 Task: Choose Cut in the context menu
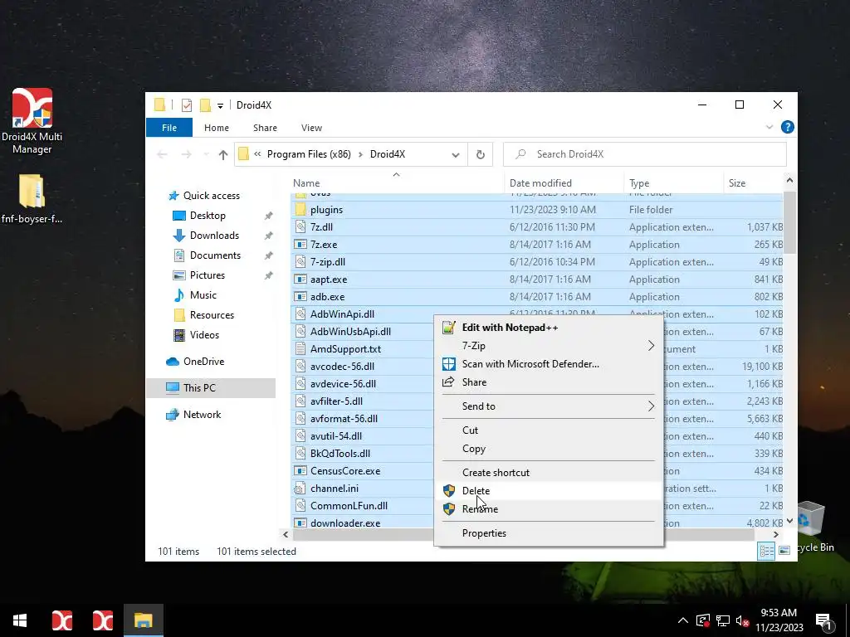pos(549,430)
